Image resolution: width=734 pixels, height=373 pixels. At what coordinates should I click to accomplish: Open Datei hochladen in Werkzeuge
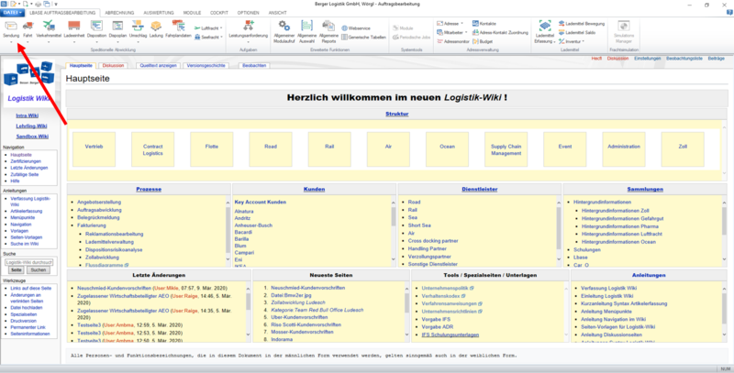click(27, 308)
